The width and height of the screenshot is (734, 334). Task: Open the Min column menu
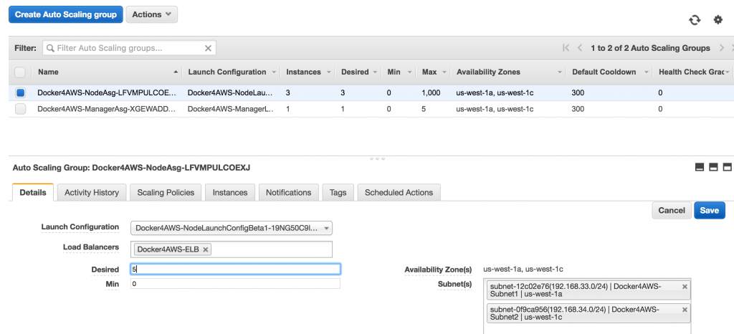pyautogui.click(x=409, y=72)
